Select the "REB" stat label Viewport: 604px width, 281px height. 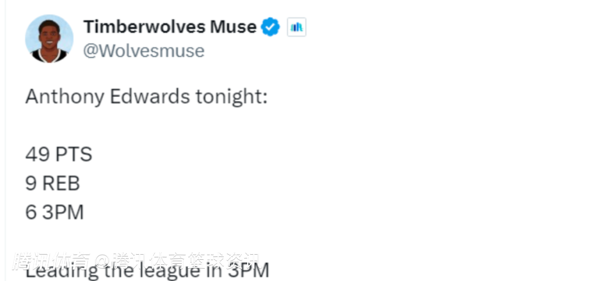[62, 183]
